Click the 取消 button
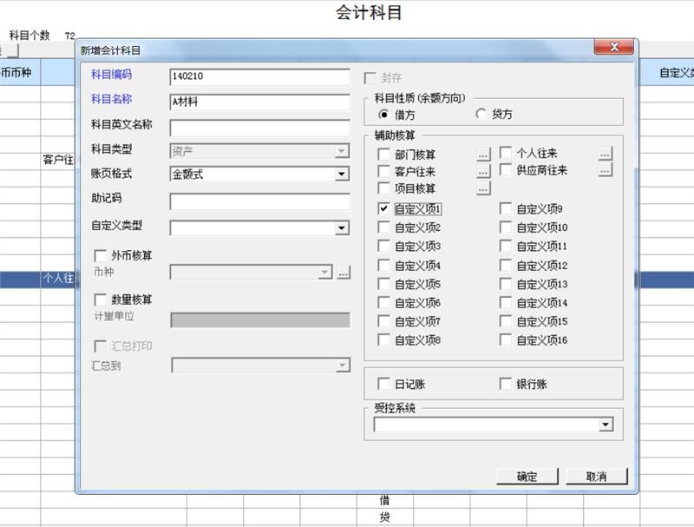This screenshot has width=694, height=527. [x=596, y=476]
